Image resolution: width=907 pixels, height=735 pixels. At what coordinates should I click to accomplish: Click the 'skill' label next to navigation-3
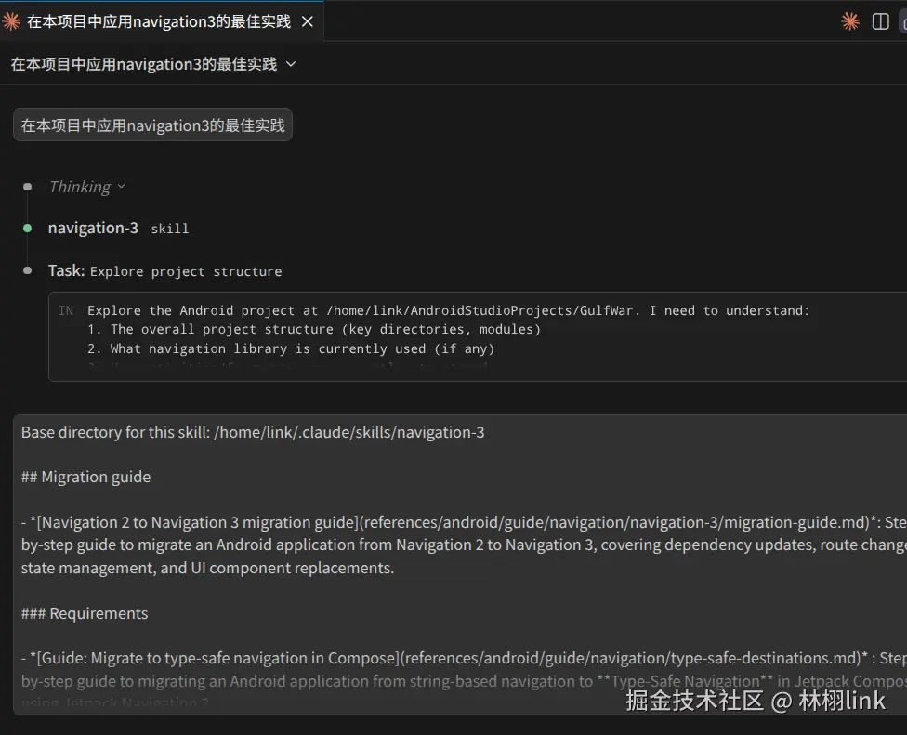point(169,229)
